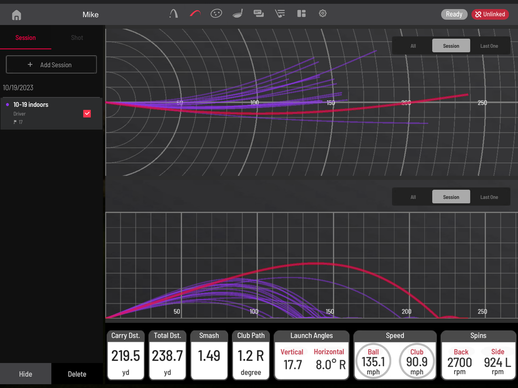The height and width of the screenshot is (388, 518).
Task: Open the layout tiles icon
Action: tap(301, 14)
